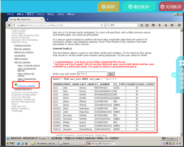Click scrollbar up arrow on page

coord(182,30)
